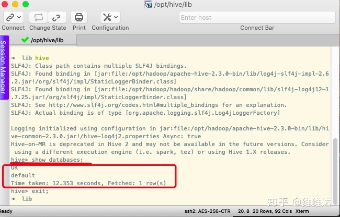340x217 pixels.
Task: Click the OK output line
Action: pyautogui.click(x=14, y=167)
